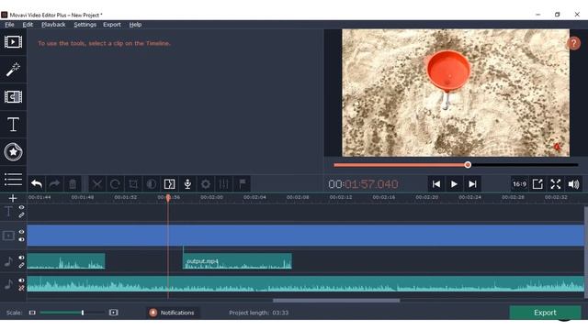Click the preview seek bar handle
588x330 pixels.
[468, 165]
